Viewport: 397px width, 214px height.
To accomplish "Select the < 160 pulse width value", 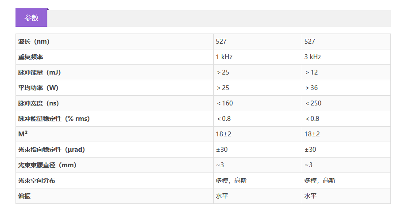I will pos(225,103).
